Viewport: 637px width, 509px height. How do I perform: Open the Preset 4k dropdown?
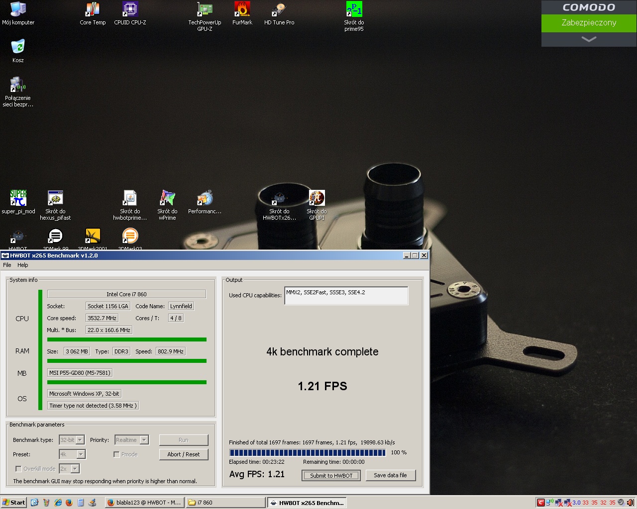[x=72, y=454]
